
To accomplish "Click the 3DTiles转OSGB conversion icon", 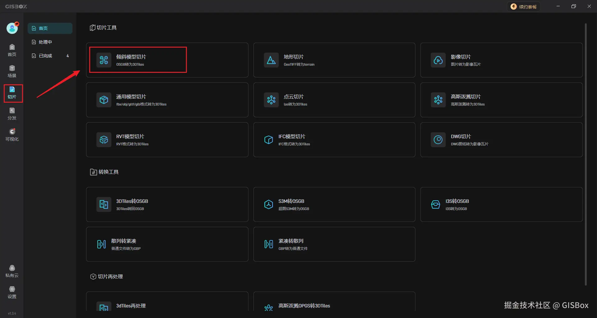I will 104,204.
